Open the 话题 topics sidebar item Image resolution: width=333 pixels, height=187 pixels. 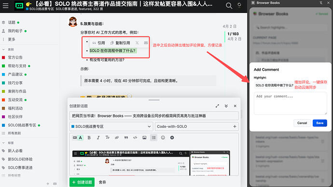[12, 23]
